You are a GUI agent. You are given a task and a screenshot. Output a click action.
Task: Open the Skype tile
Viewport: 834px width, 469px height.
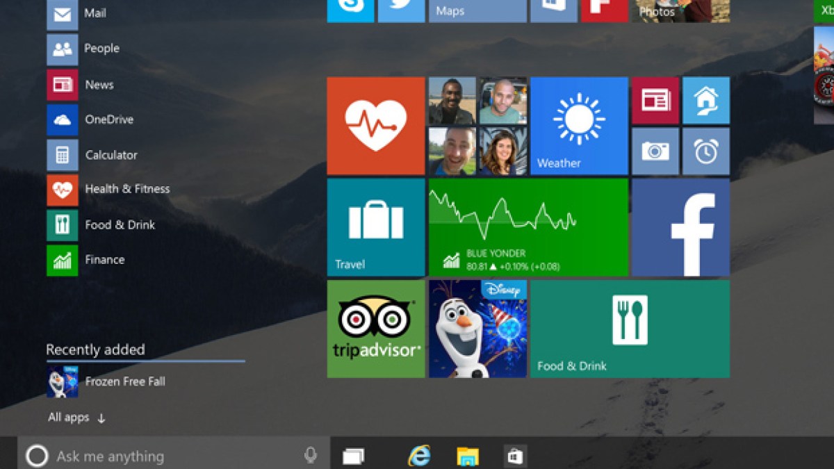(351, 11)
